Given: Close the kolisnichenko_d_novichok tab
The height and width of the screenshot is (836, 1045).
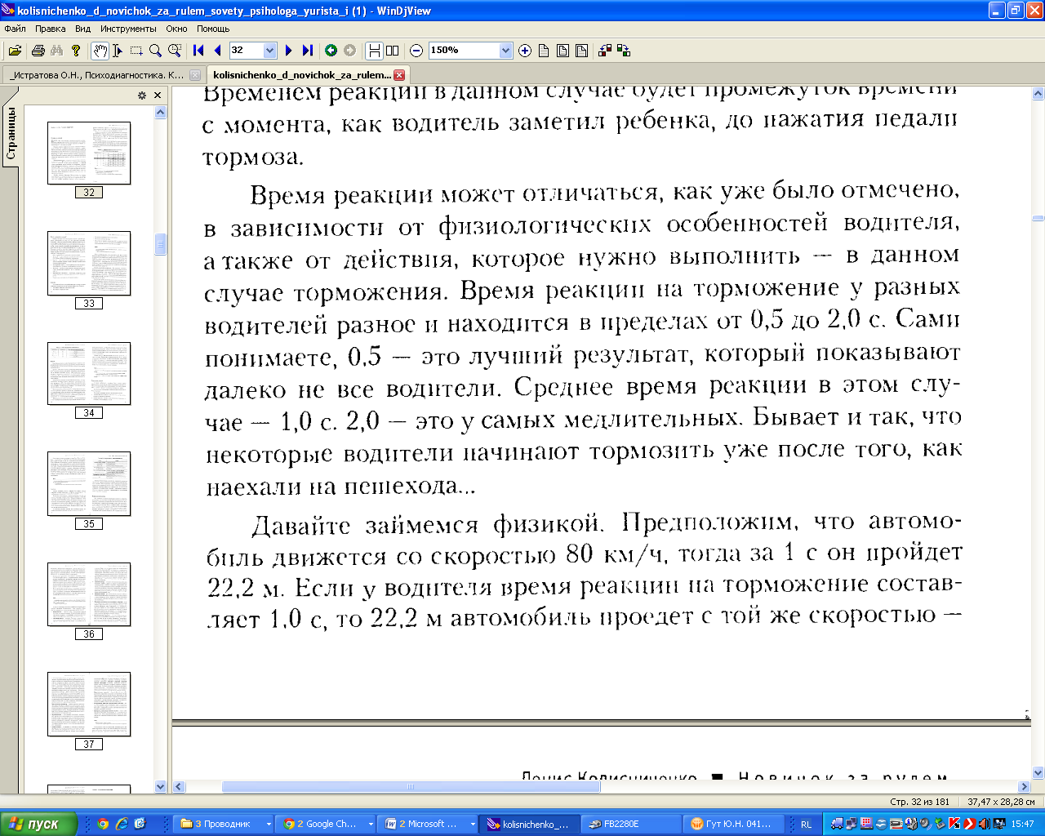Looking at the screenshot, I should click(x=399, y=74).
